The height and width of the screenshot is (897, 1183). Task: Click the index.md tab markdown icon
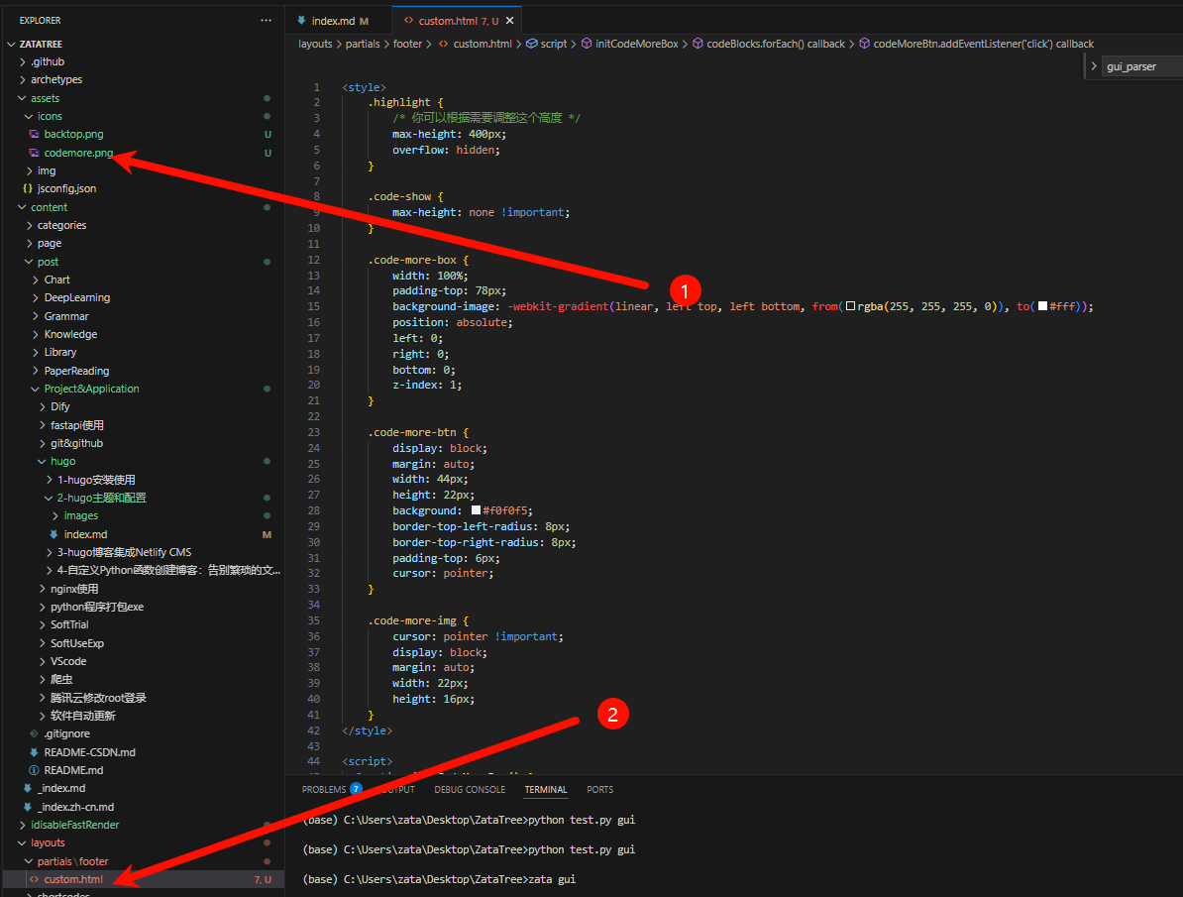coord(301,21)
